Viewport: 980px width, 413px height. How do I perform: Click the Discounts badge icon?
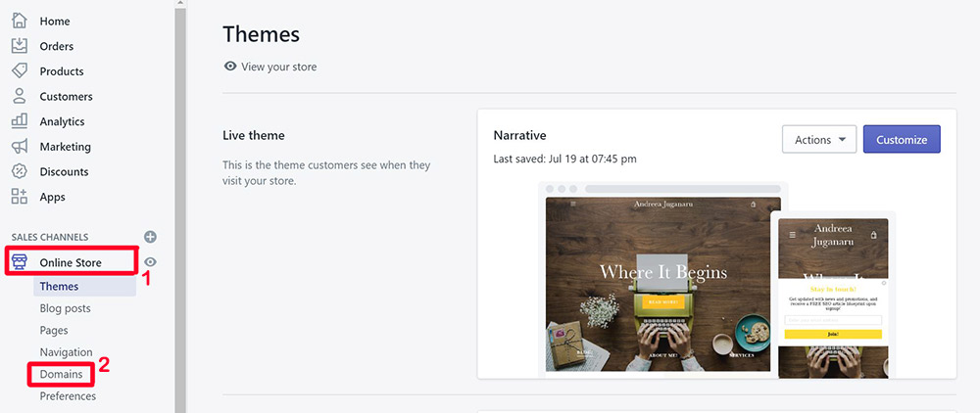pos(20,171)
